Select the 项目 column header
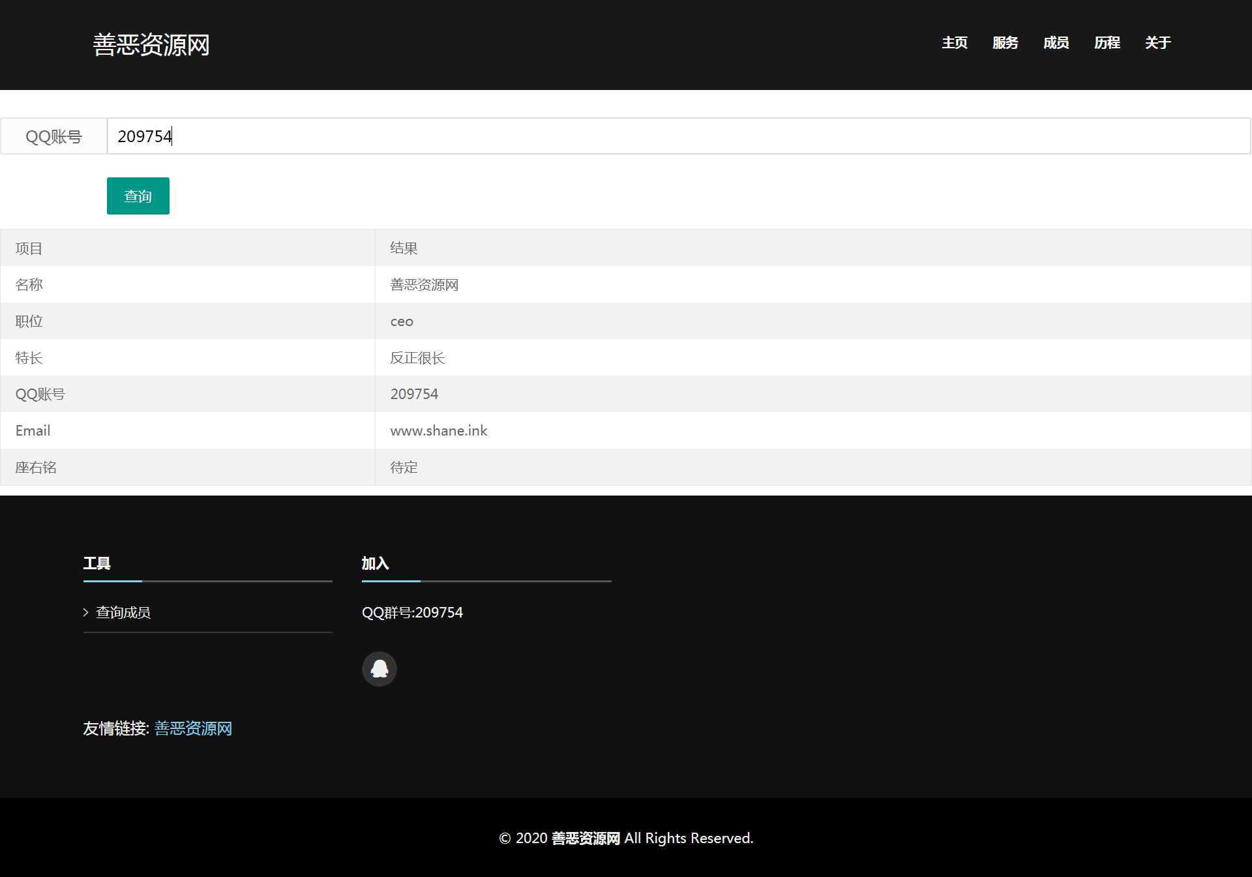 [29, 248]
